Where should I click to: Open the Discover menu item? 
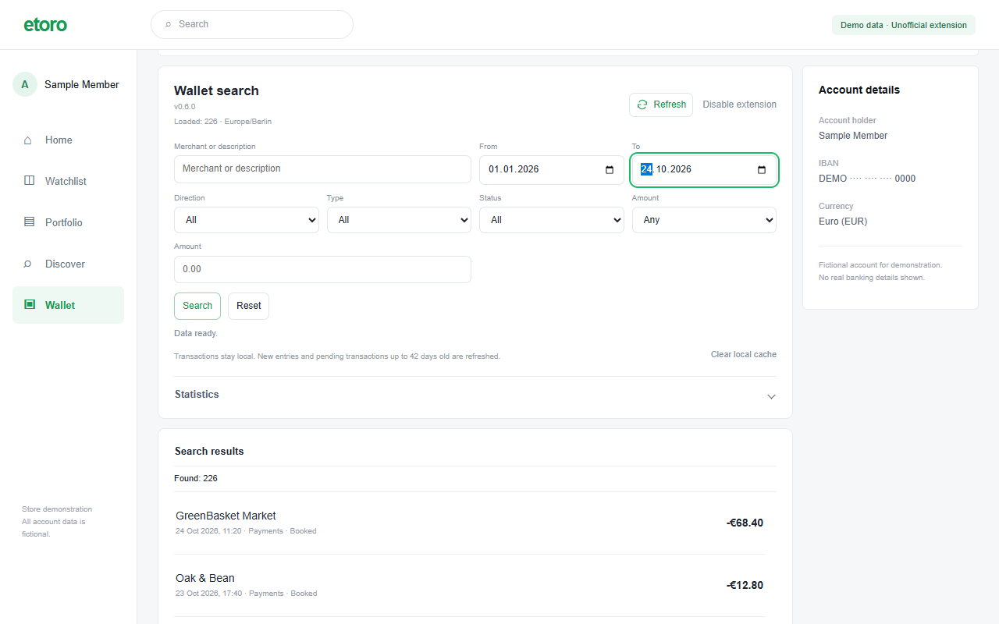(x=68, y=264)
